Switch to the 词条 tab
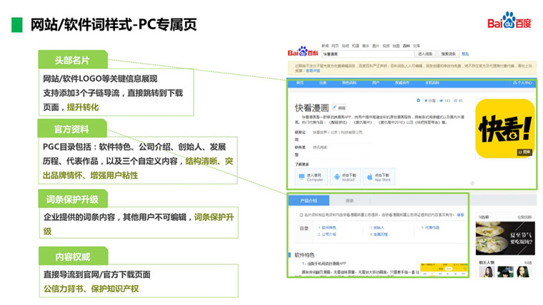This screenshot has width=543, height=305. 349,201
